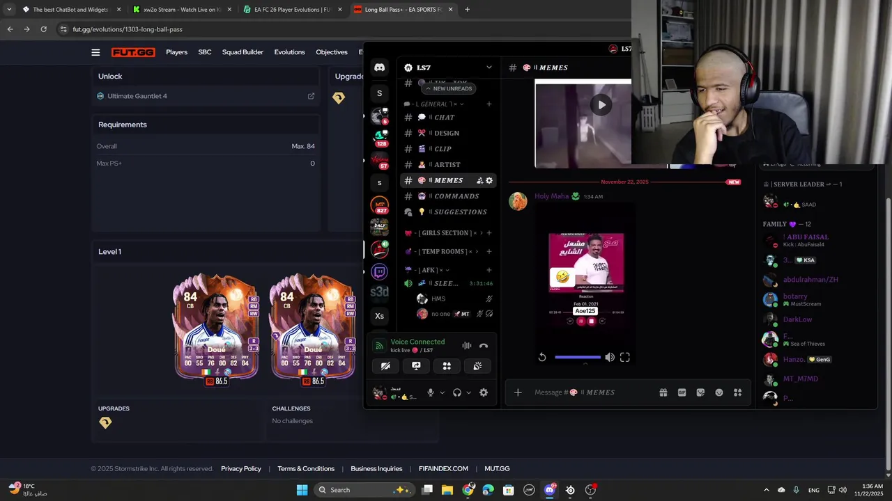
Task: Open external link icon next to Ultimate Gauntlet 4
Action: (312, 96)
